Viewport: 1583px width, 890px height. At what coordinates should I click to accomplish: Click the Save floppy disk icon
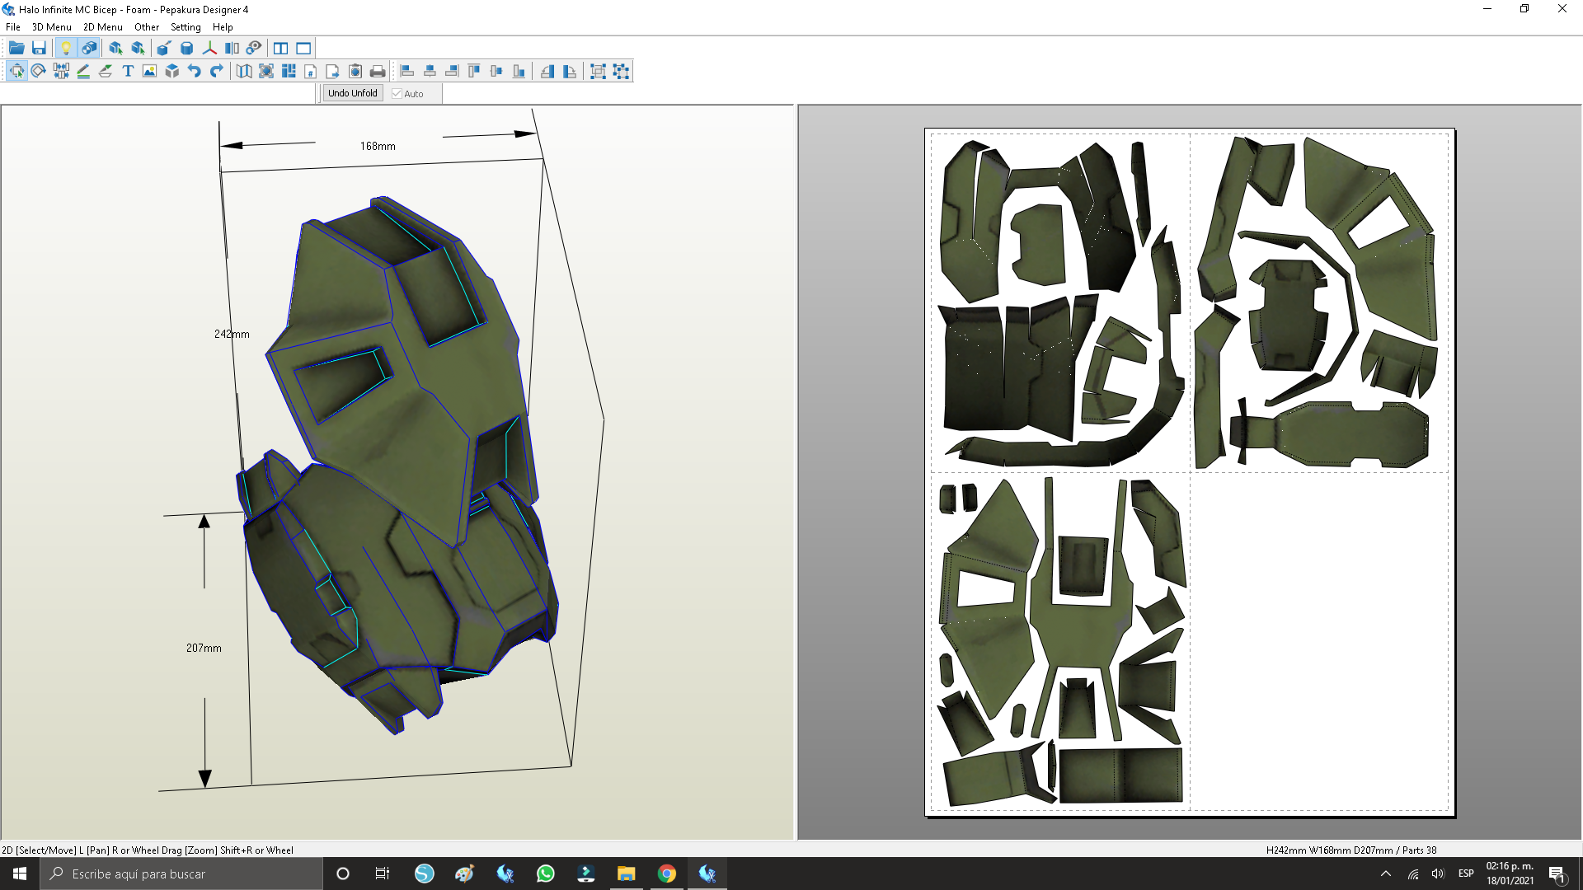tap(39, 48)
